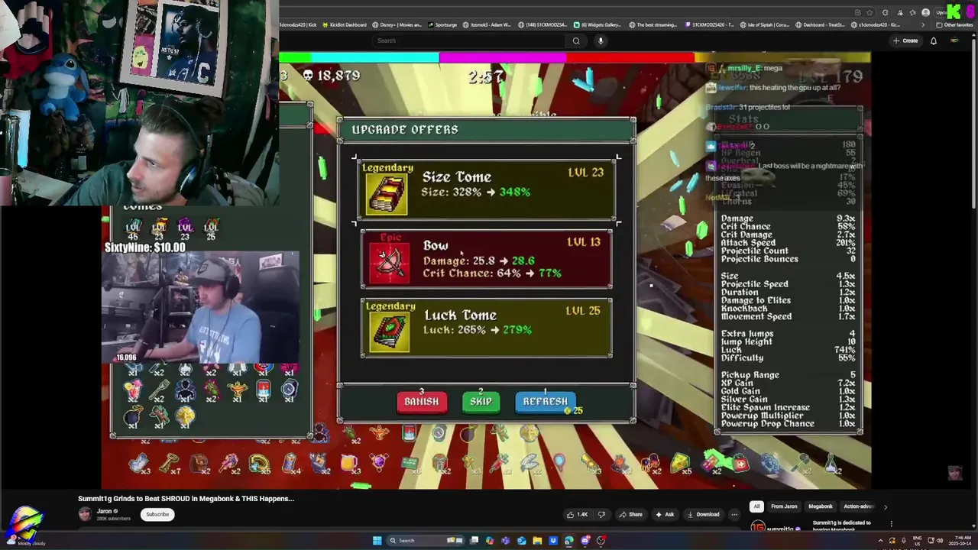This screenshot has height=550, width=978.
Task: Open KickBot Dashboard bookmark
Action: [x=343, y=24]
